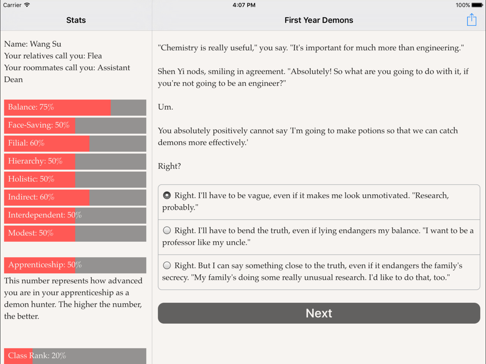
Task: Choose the "professor like my uncle" option
Action: [x=319, y=236]
